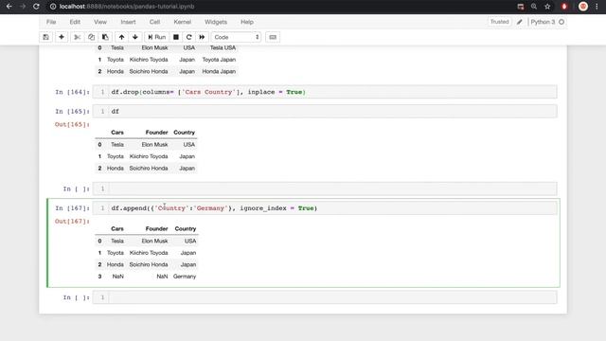Click the browser address bar URL
Viewport: 606px width, 341px height.
coord(127,7)
